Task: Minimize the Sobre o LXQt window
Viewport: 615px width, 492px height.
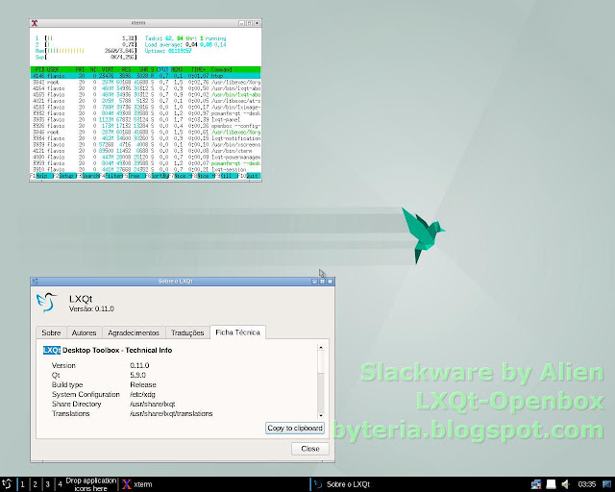Action: point(314,282)
